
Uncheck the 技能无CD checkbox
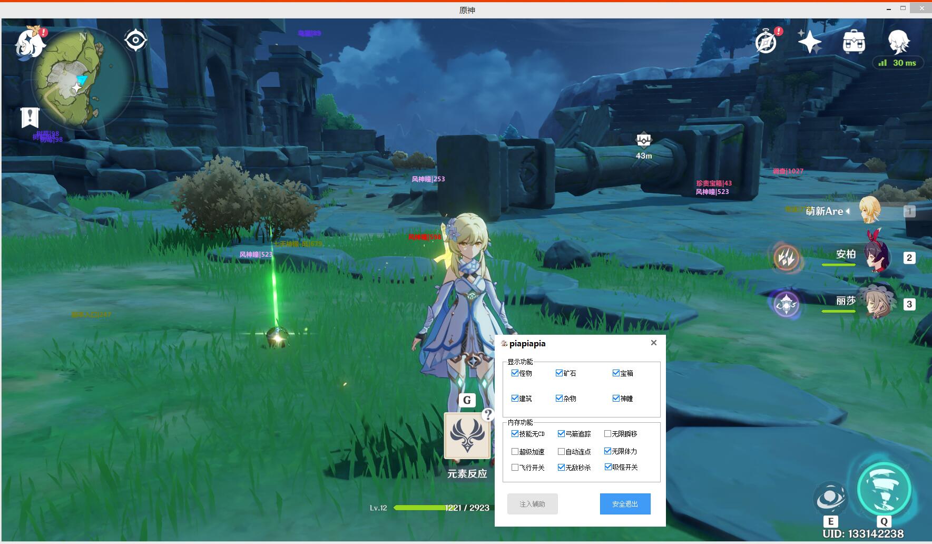[515, 433]
